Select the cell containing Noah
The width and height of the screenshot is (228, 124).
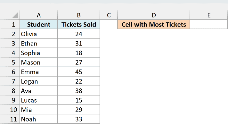point(38,119)
